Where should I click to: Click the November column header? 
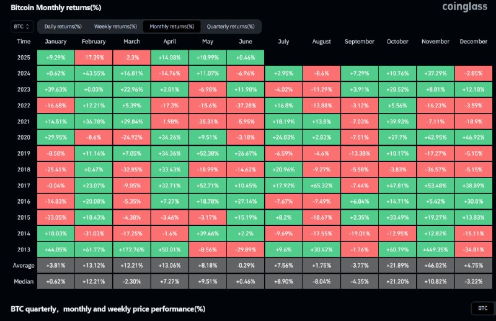pos(435,42)
